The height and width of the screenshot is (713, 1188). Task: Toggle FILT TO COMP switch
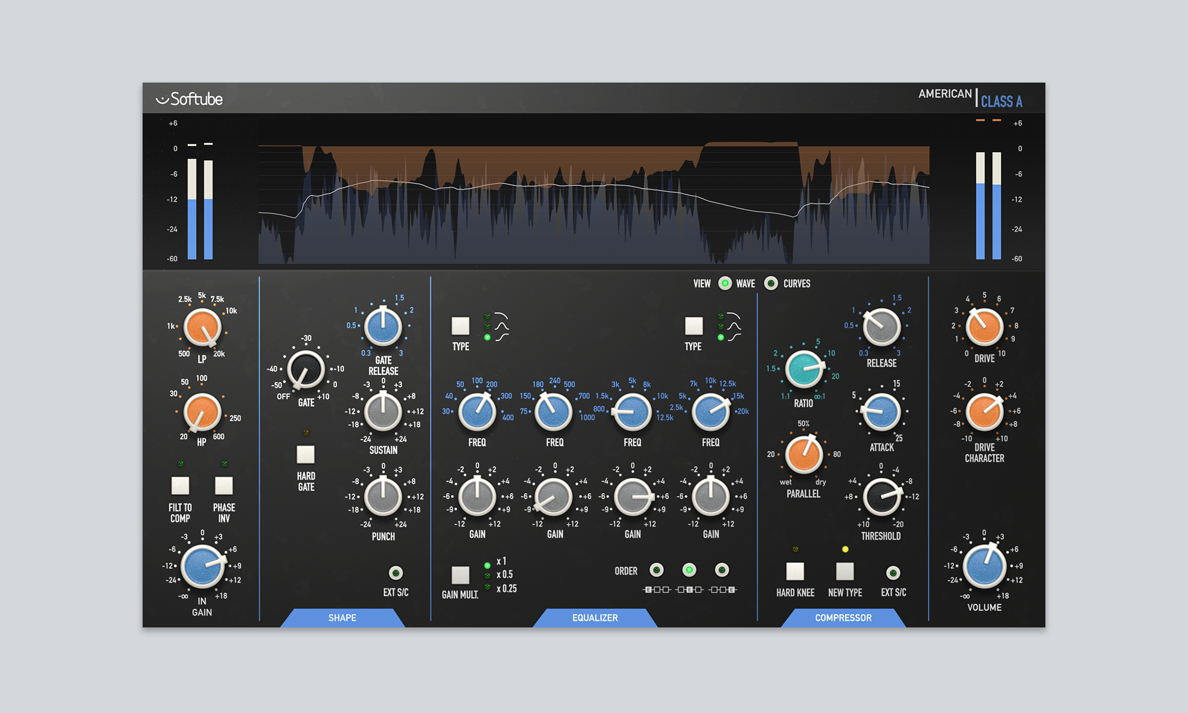tap(180, 485)
